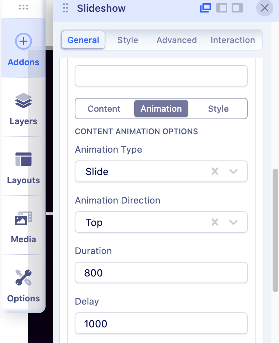Select the blue dual-panel view icon
The image size is (279, 343).
click(205, 8)
